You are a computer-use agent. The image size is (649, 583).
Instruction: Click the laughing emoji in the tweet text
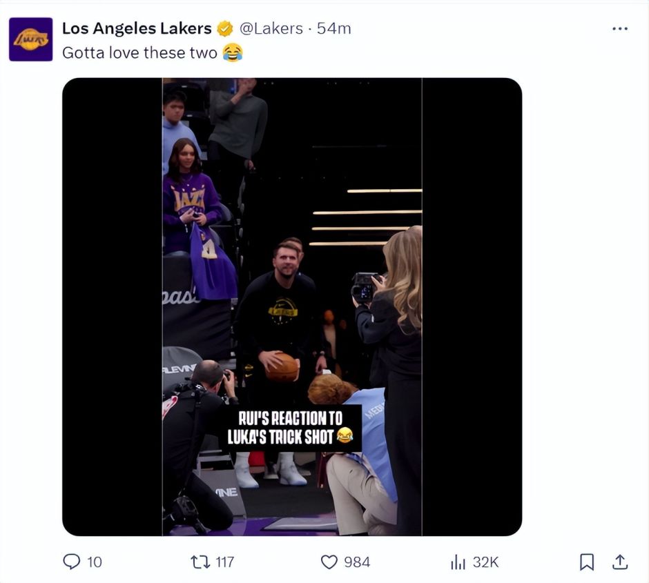coord(233,52)
